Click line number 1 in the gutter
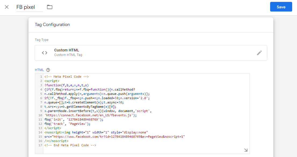This screenshot has height=157, width=297. coord(41,77)
